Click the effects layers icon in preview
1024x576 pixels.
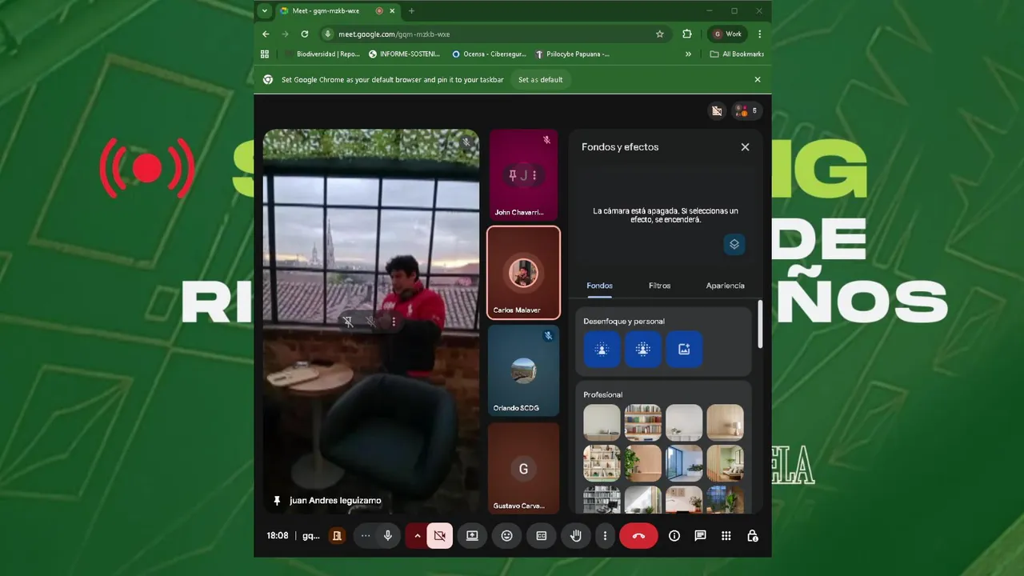point(734,244)
